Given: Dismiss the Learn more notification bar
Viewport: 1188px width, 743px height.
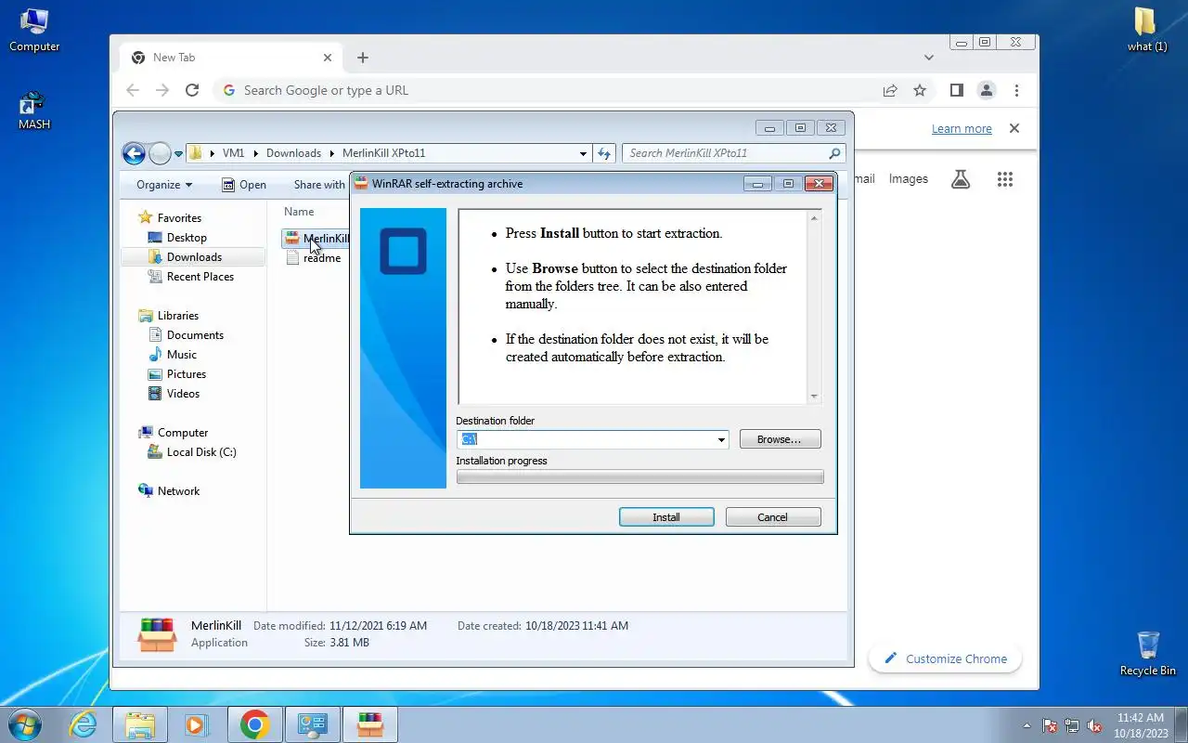Looking at the screenshot, I should (1014, 128).
